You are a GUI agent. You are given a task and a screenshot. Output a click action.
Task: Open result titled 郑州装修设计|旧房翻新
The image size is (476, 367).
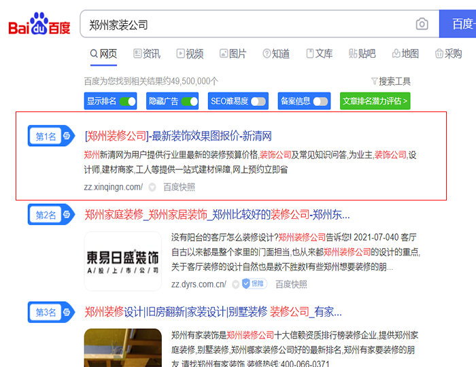pyautogui.click(x=213, y=312)
